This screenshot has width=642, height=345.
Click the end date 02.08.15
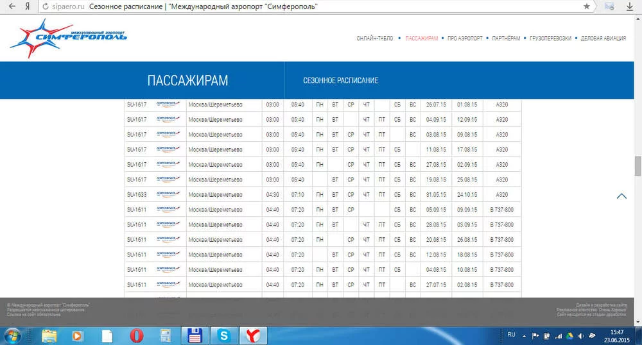tap(467, 285)
